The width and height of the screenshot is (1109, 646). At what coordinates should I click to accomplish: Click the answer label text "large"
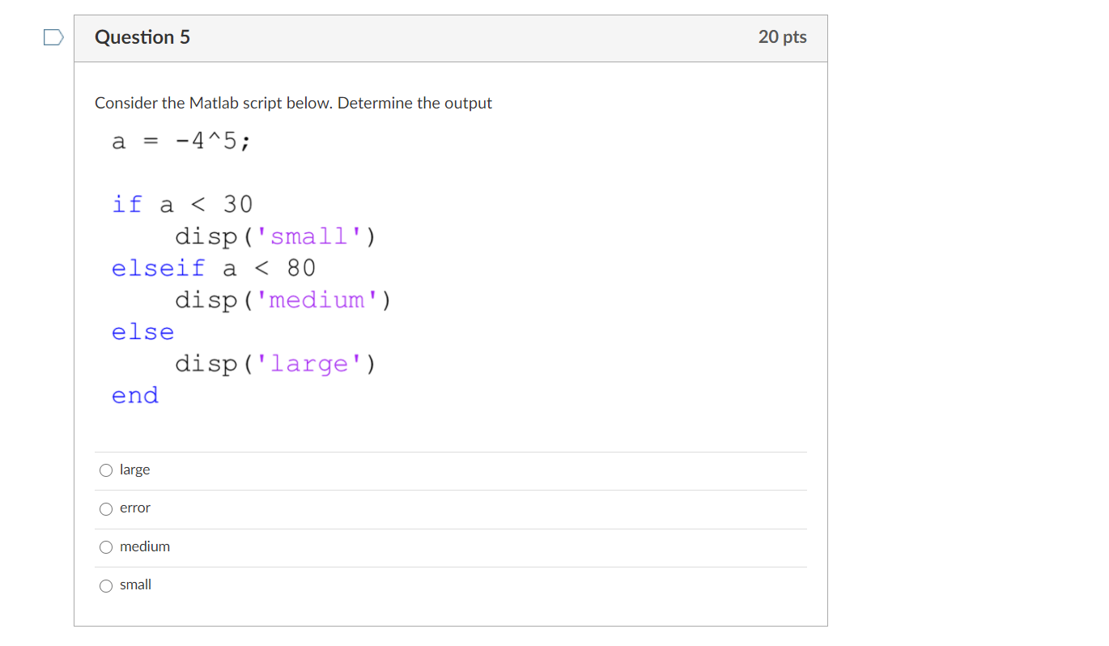(x=134, y=470)
